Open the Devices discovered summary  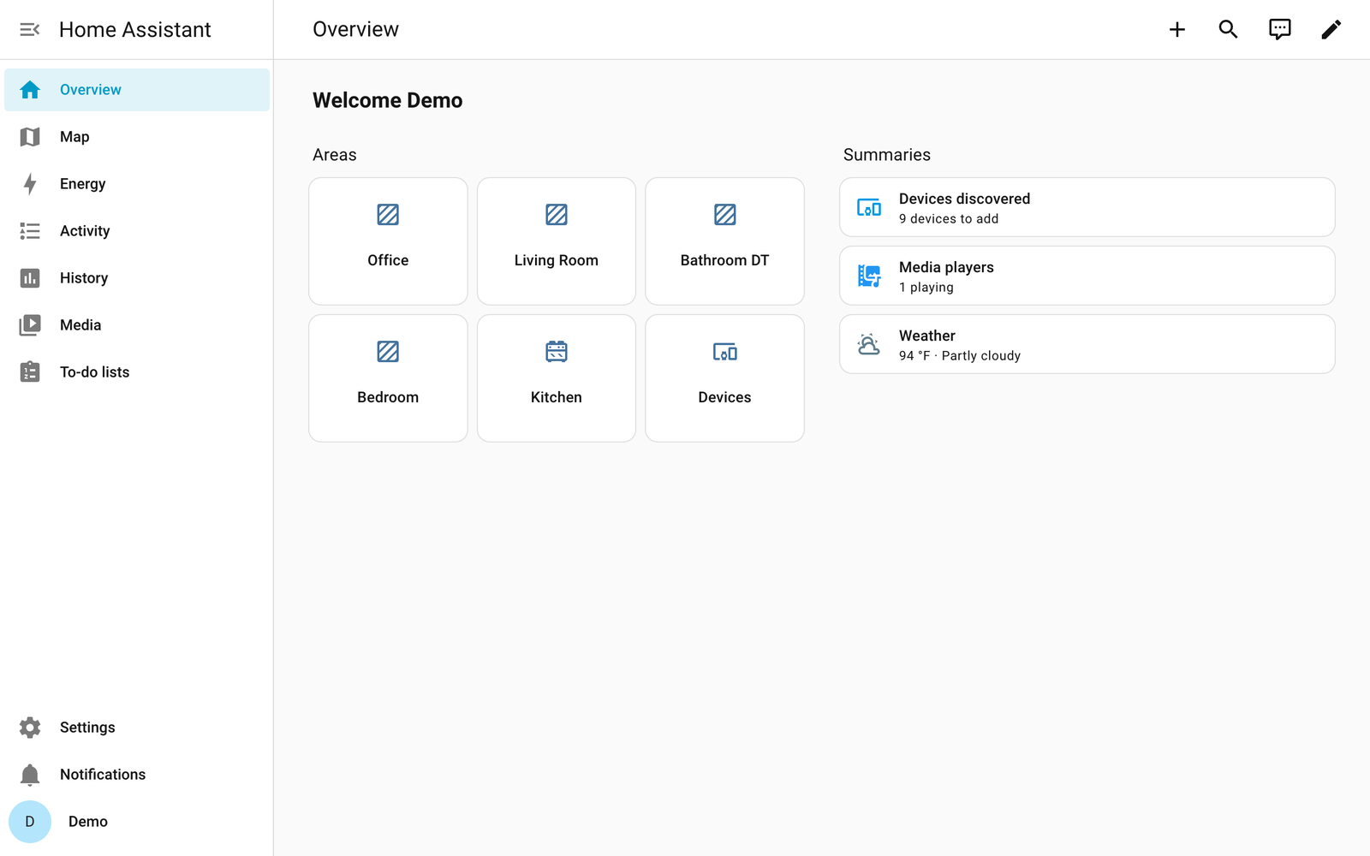pos(1087,207)
